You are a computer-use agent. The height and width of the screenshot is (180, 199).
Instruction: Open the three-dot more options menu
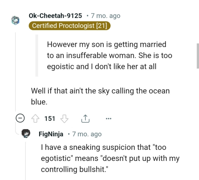coord(108,119)
